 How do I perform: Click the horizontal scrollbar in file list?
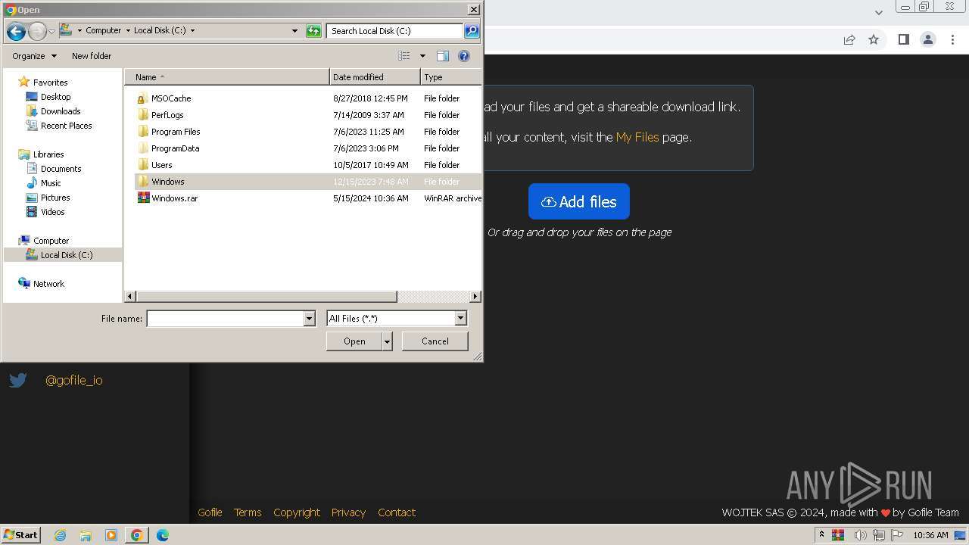(266, 297)
